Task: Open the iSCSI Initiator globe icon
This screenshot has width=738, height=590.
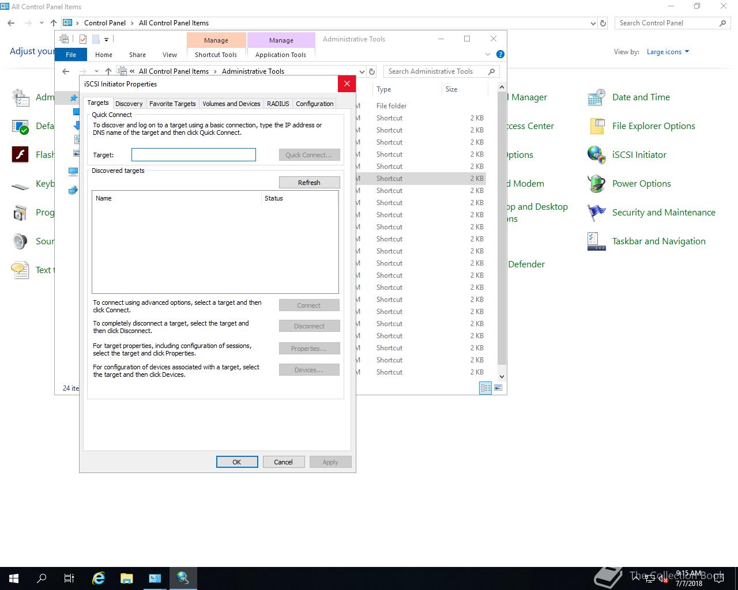Action: [596, 155]
